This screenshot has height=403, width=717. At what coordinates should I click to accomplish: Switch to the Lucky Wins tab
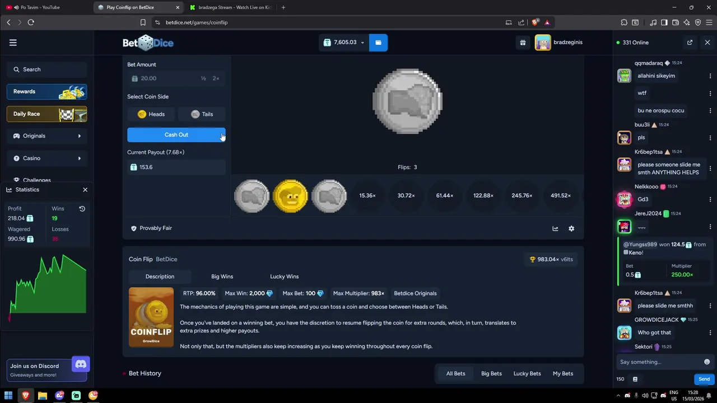(284, 277)
